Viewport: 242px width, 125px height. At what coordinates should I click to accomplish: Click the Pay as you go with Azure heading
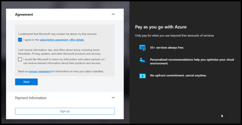pos(161,27)
